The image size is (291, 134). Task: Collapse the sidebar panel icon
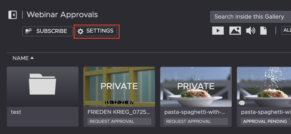point(13,15)
